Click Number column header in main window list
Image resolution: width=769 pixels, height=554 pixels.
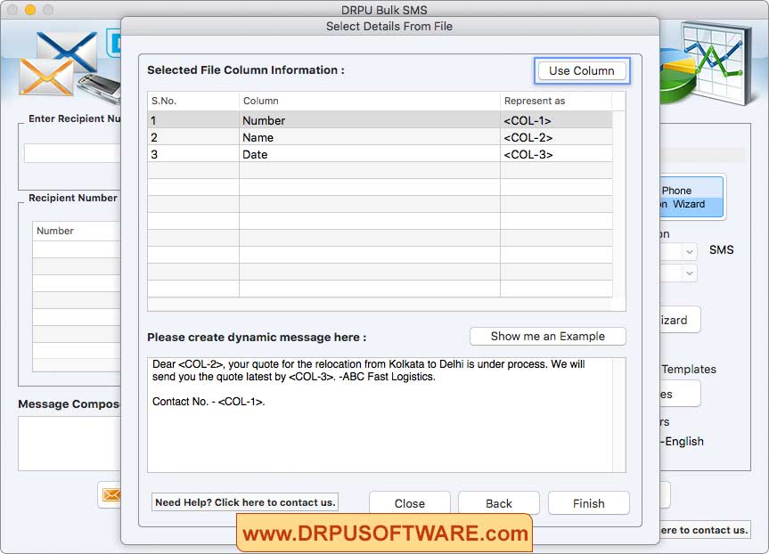[77, 231]
